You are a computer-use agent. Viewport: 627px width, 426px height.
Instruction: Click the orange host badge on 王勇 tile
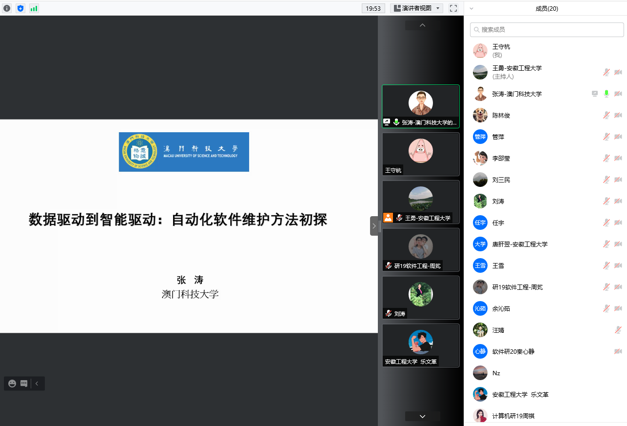[x=388, y=218]
